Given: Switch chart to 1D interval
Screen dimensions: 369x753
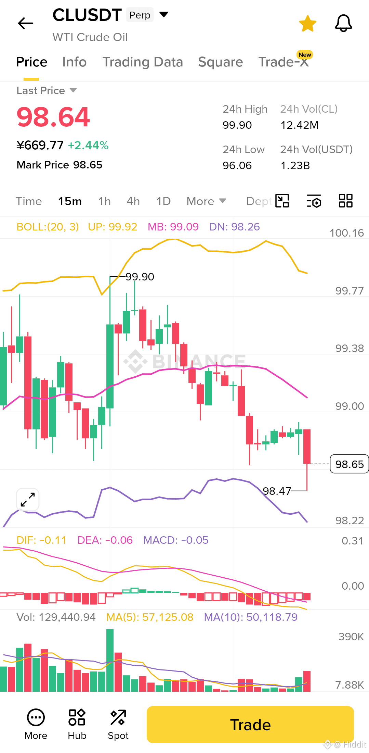Looking at the screenshot, I should 163,201.
